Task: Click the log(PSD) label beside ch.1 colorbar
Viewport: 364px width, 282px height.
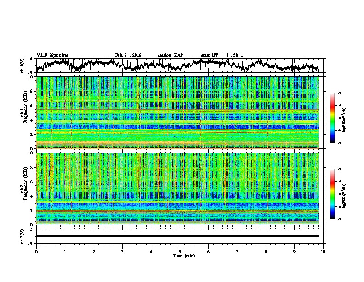Action: [344, 120]
